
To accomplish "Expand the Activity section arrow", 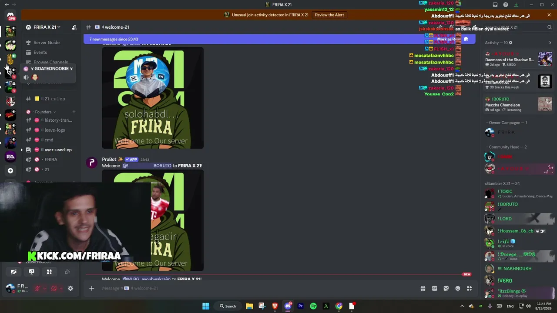I will click(x=550, y=43).
